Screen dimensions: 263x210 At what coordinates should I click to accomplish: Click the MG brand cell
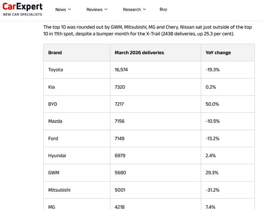tap(52, 207)
